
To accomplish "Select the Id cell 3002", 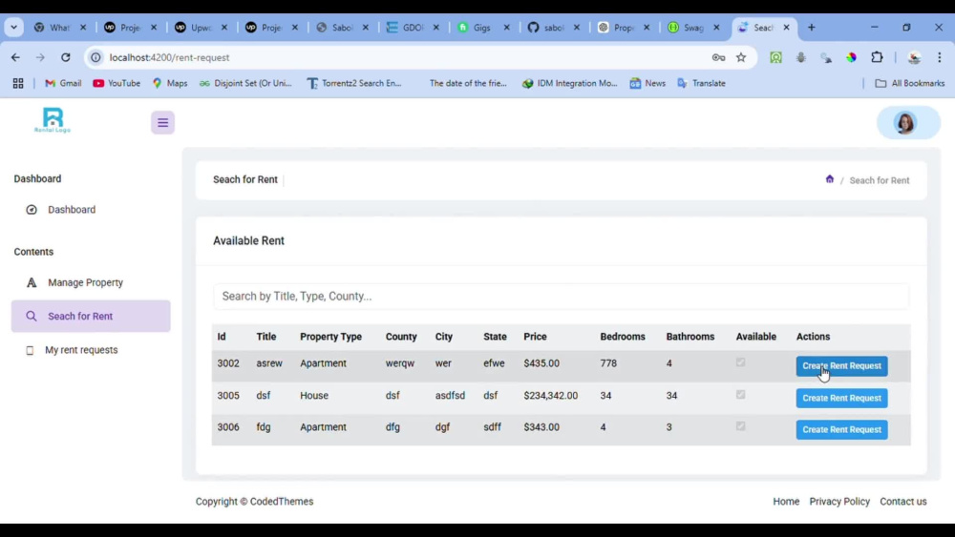I will tap(228, 363).
